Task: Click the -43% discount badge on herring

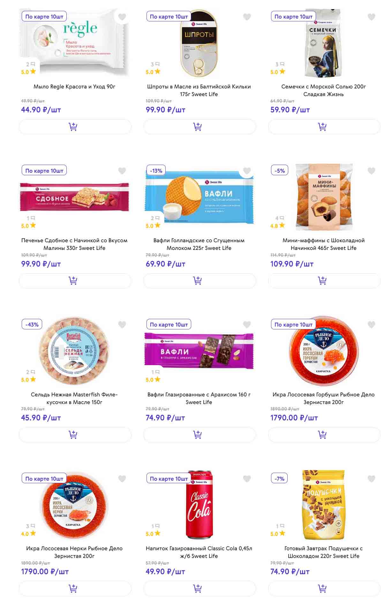Action: (x=32, y=325)
